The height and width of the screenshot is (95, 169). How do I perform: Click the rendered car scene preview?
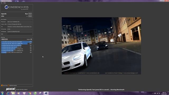point(101,46)
